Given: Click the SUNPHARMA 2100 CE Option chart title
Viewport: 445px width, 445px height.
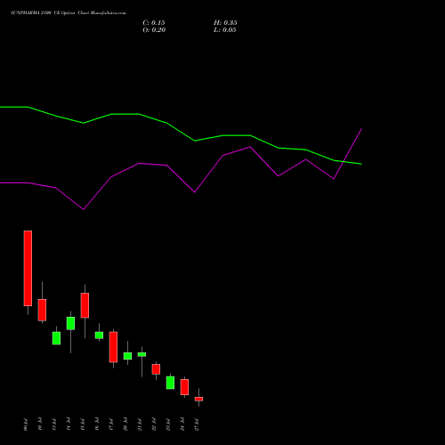Looking at the screenshot, I should [69, 13].
